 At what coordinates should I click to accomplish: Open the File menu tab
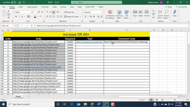click(4, 7)
